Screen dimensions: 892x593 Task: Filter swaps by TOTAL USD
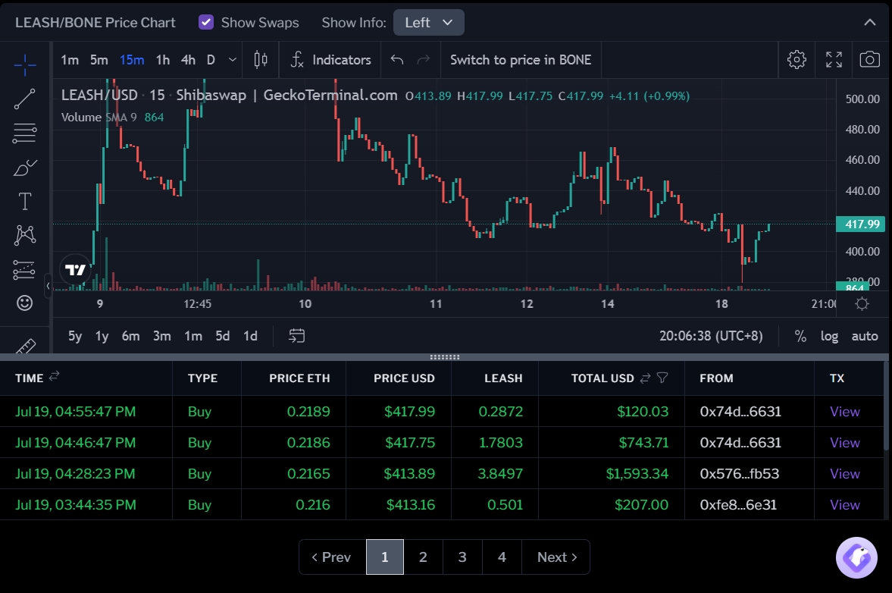662,378
